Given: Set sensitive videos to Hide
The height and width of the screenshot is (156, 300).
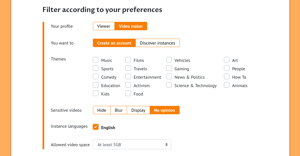Looking at the screenshot, I should [x=102, y=110].
